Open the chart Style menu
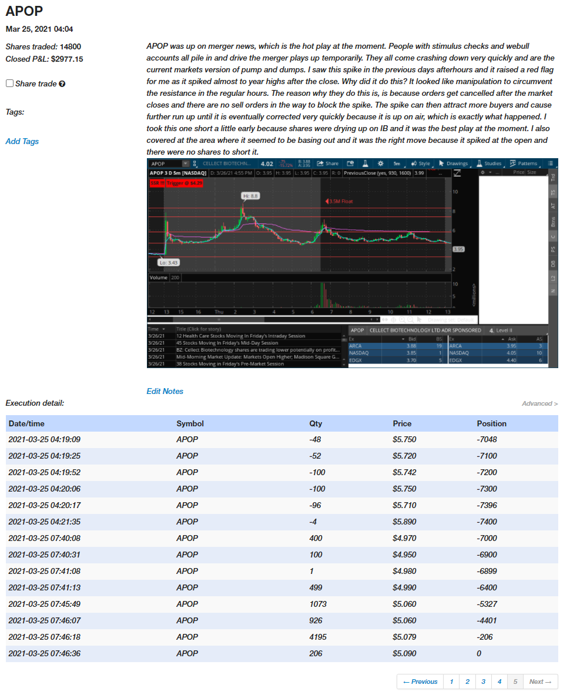Image resolution: width=570 pixels, height=698 pixels. (421, 163)
